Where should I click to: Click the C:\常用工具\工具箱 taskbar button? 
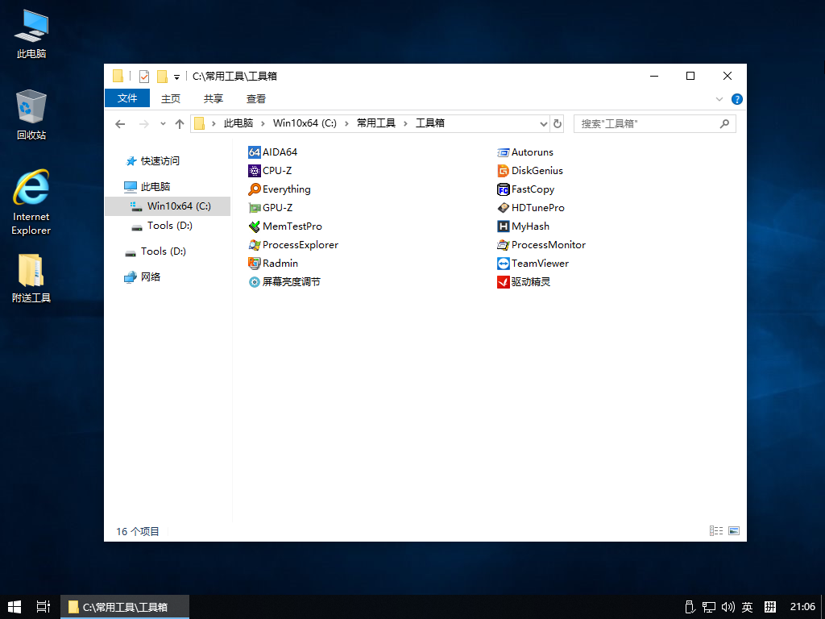click(125, 607)
